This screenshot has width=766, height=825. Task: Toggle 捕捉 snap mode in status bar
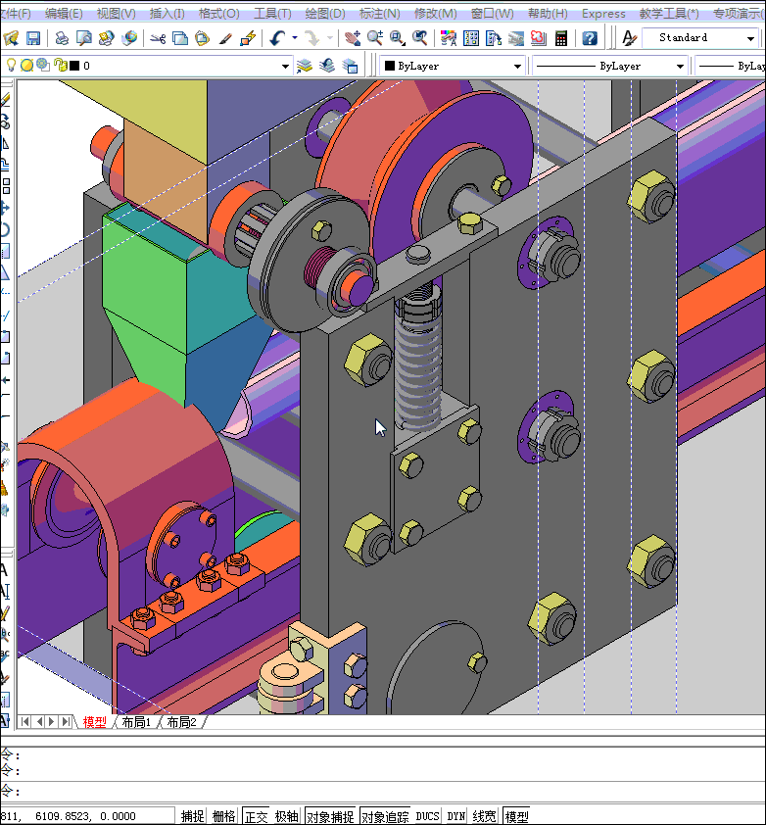193,816
